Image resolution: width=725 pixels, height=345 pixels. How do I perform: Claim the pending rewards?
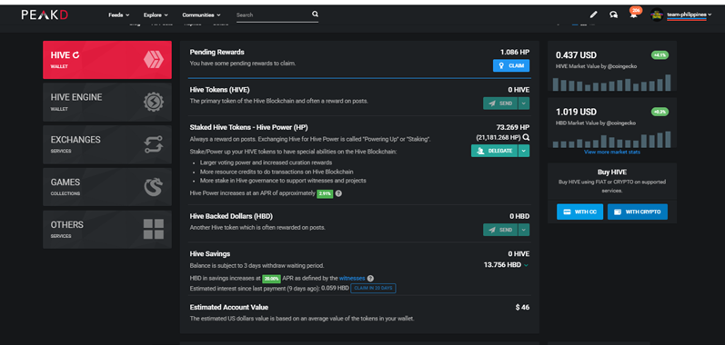511,65
